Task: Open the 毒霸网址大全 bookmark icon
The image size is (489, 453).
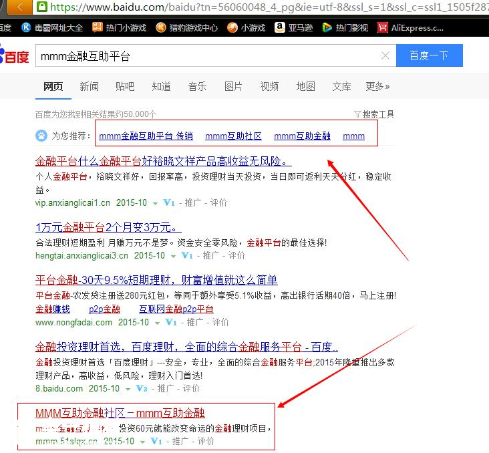Action: [26, 28]
